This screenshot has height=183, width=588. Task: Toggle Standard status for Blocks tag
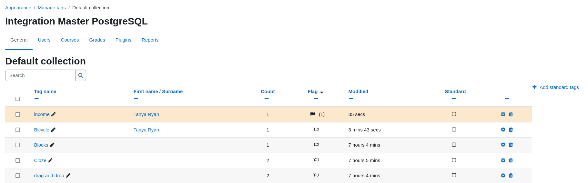coord(454,145)
